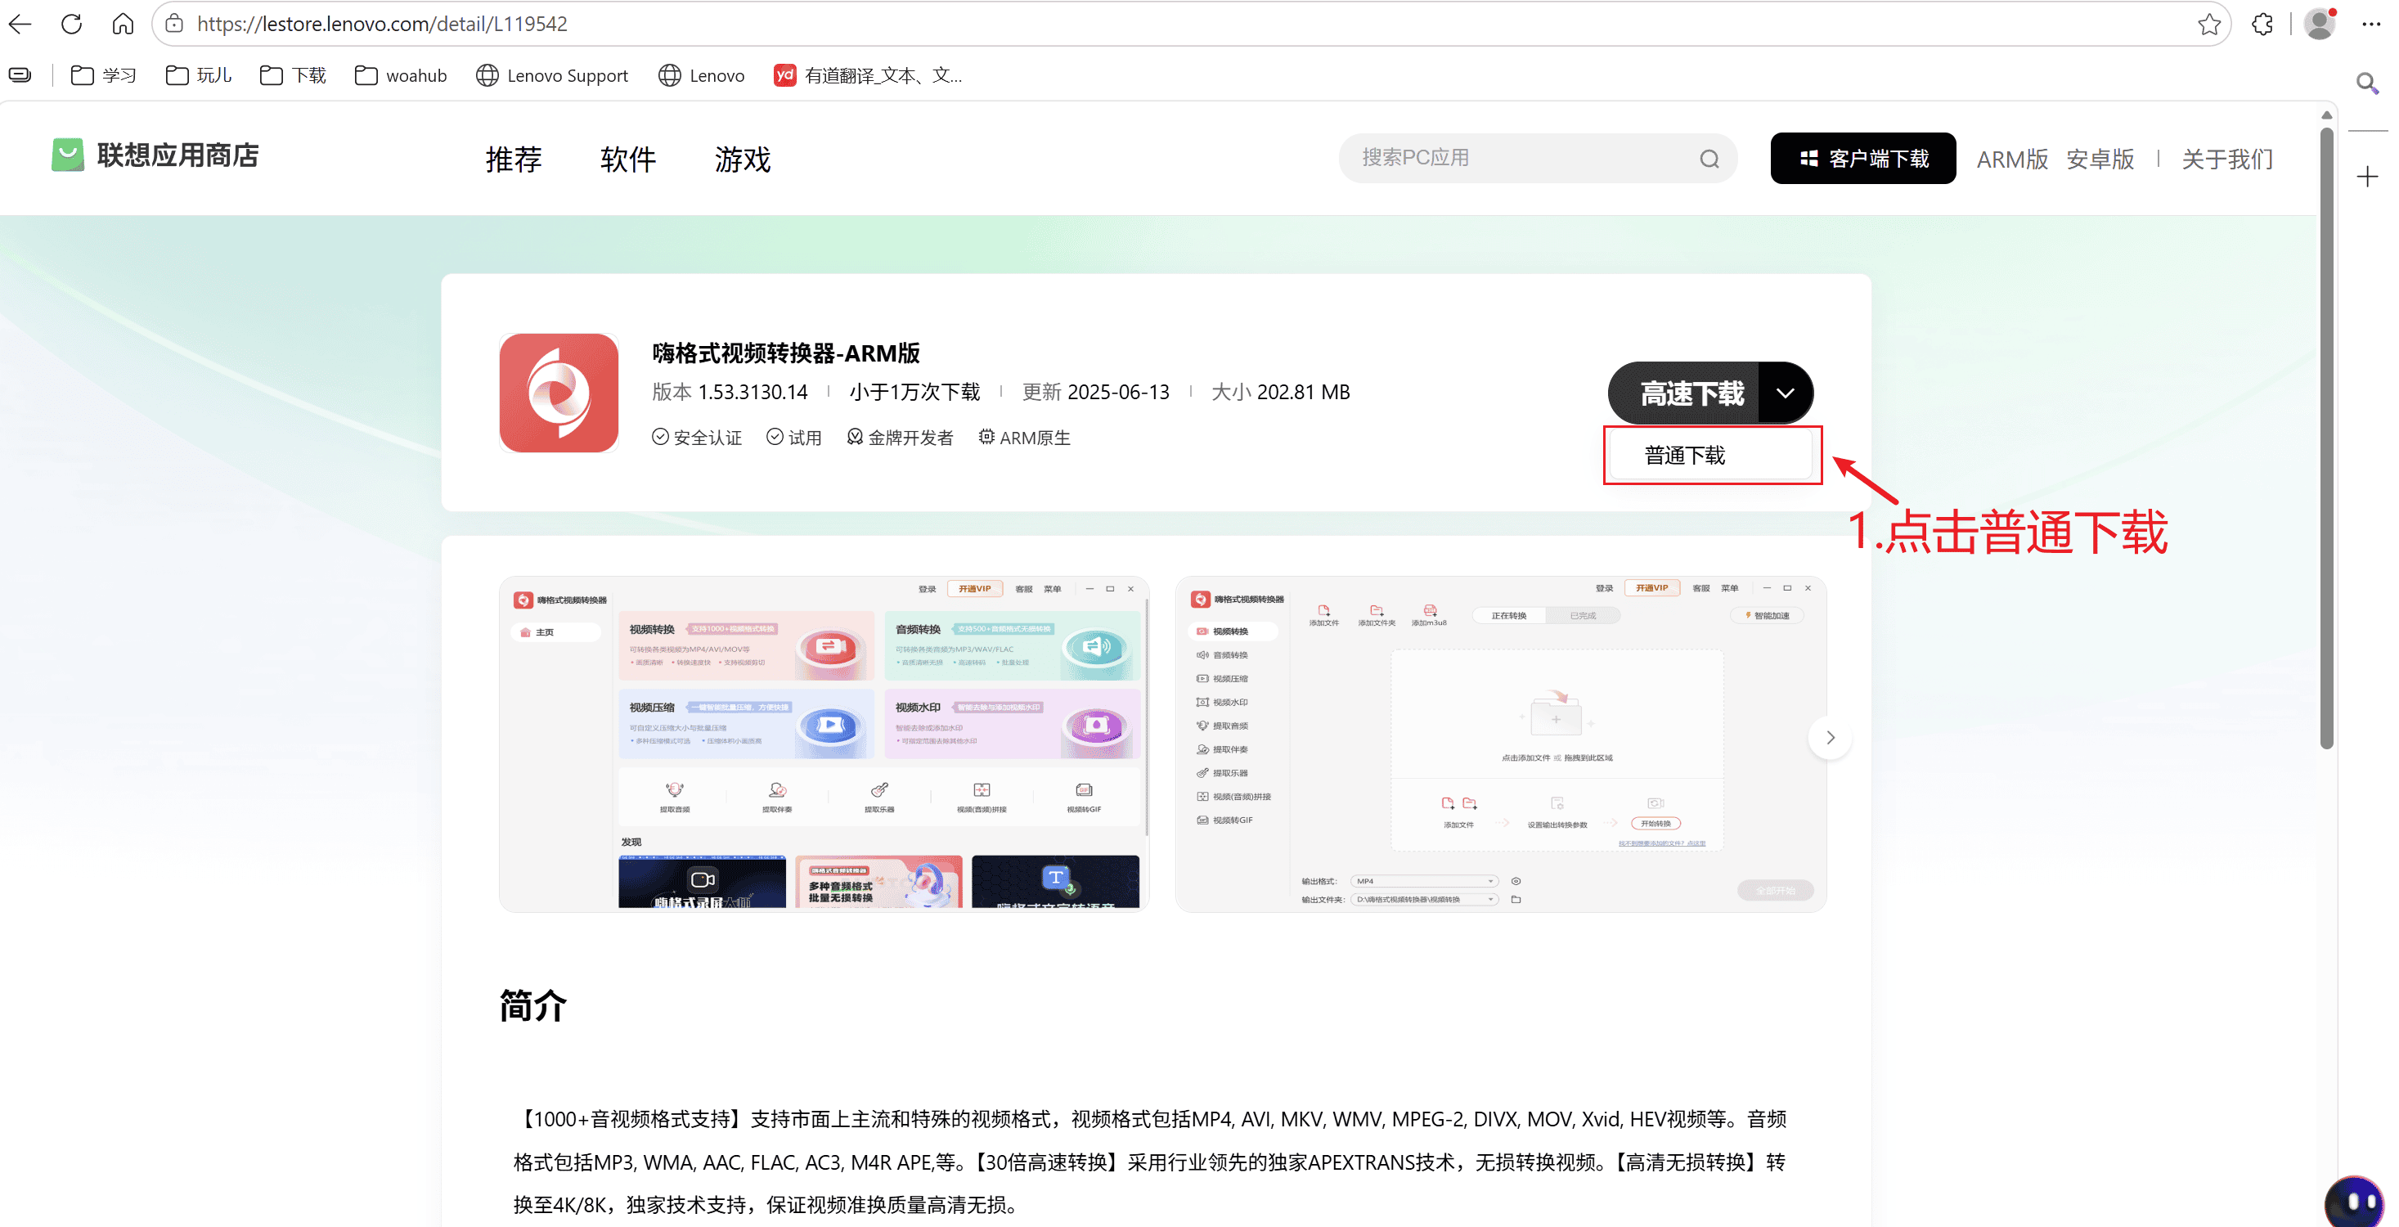Click the 嗨格式视频转换器 app icon
Screen dimensions: 2399x1227
coord(559,393)
